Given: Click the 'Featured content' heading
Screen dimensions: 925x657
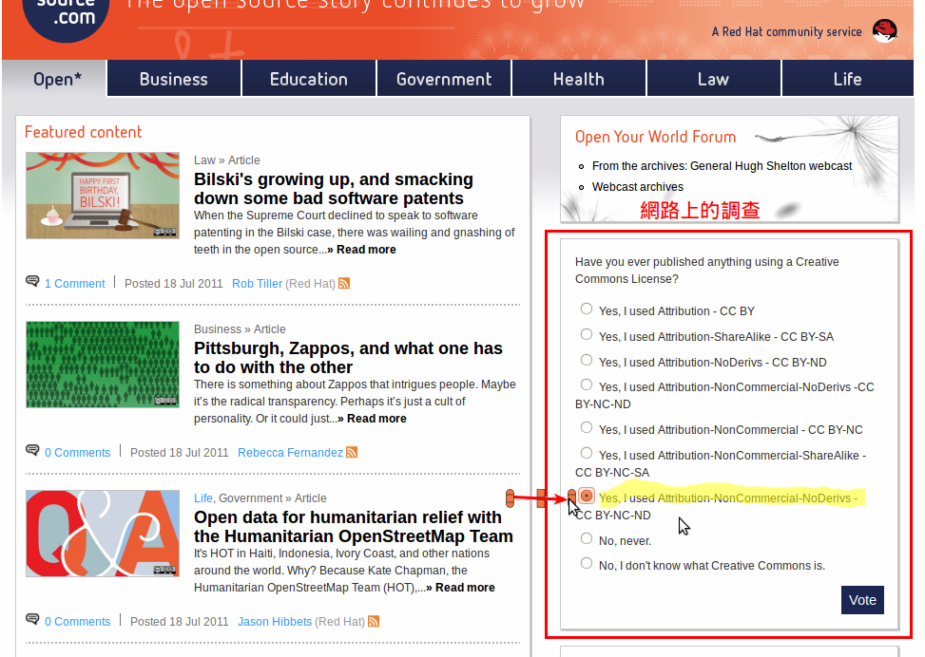Looking at the screenshot, I should point(83,132).
